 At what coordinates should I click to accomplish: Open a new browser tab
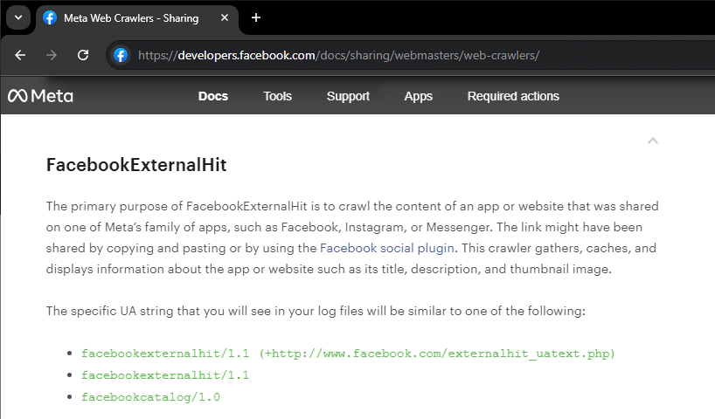[256, 17]
